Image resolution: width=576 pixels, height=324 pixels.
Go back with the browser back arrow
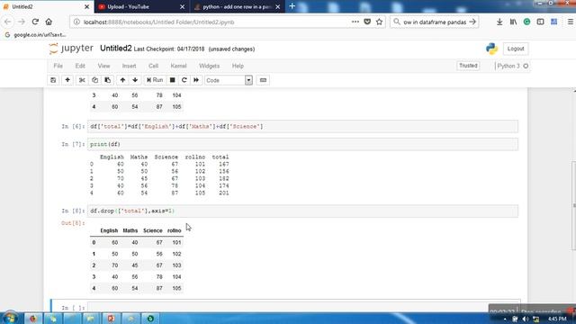pos(8,22)
